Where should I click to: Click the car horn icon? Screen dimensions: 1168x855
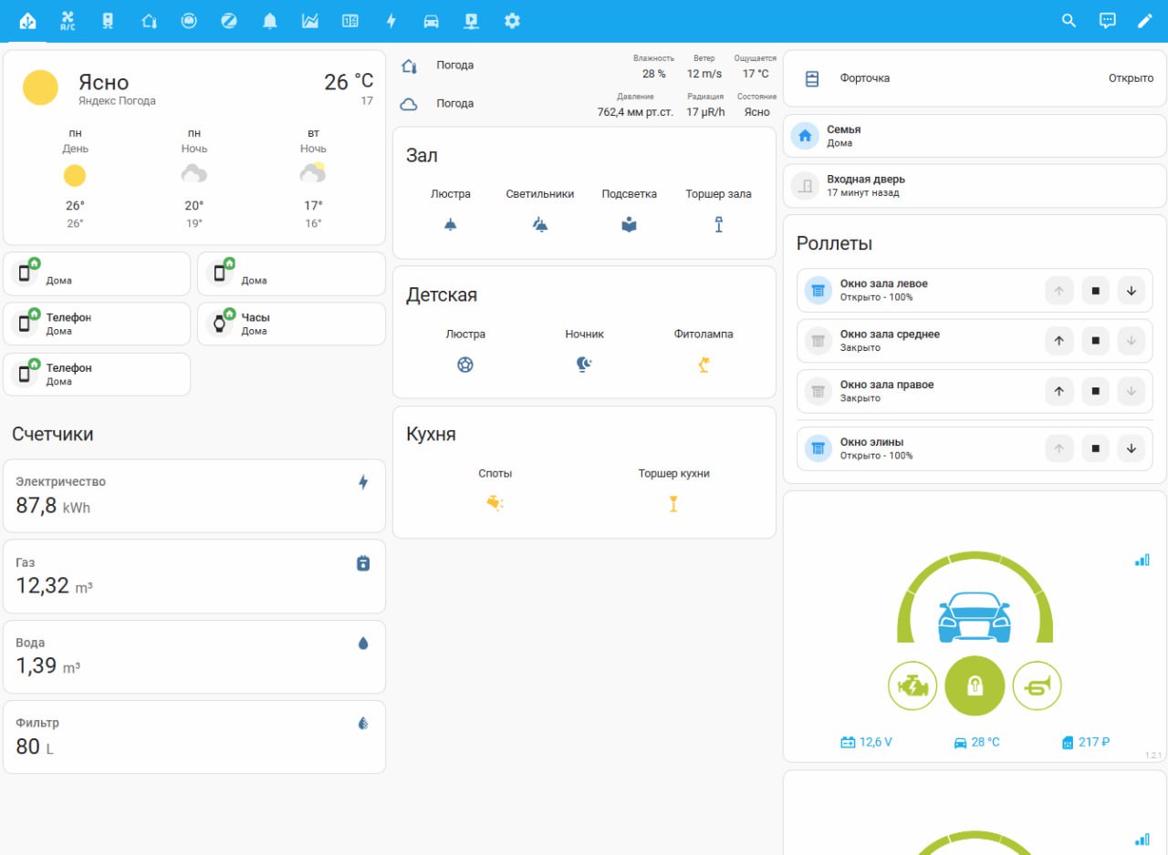click(1038, 685)
